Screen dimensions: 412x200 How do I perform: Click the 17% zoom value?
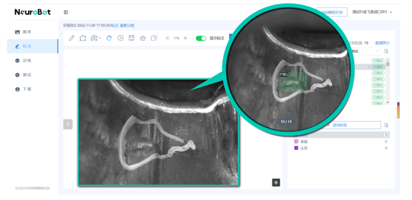click(176, 38)
